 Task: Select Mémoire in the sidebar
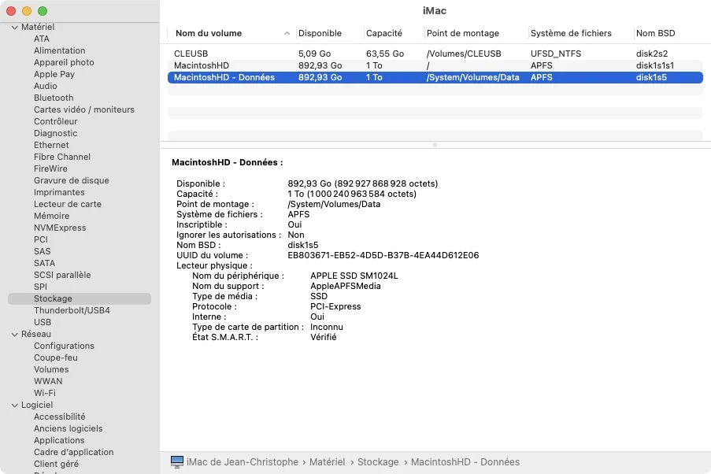51,216
